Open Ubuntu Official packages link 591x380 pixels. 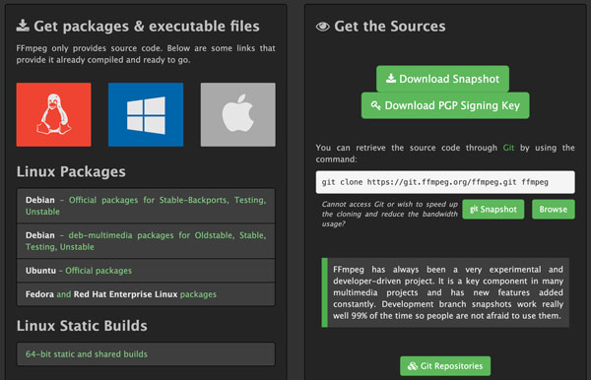click(x=98, y=271)
